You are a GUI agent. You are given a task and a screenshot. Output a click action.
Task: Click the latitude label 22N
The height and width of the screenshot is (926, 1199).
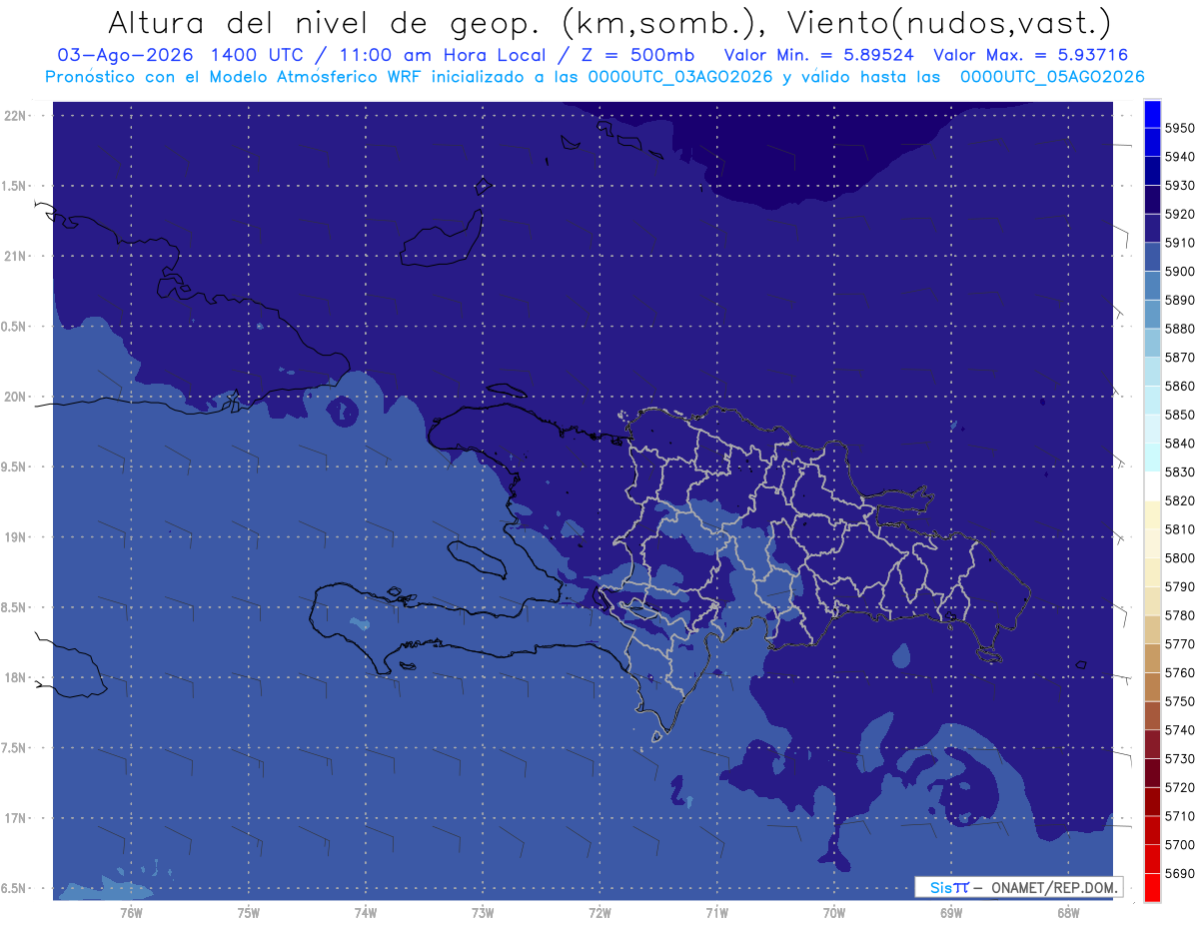15,116
